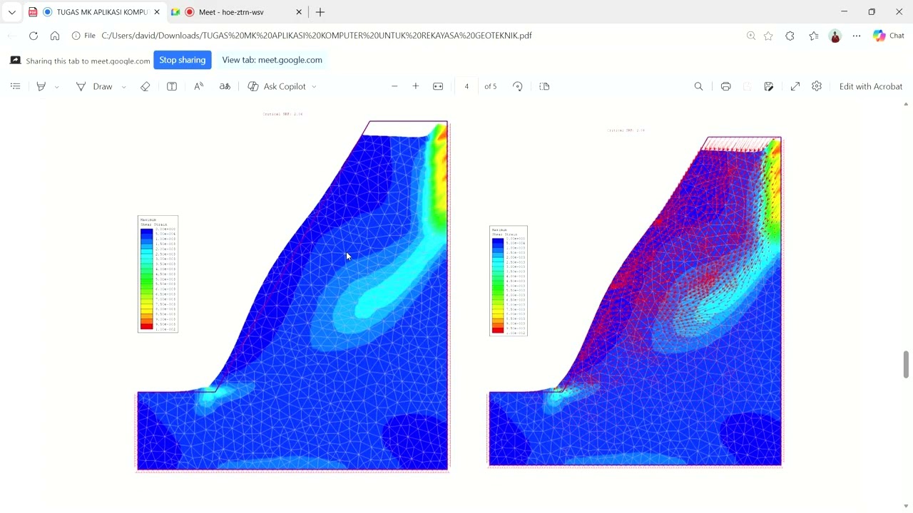Screen dimensions: 913x513
Task: Expand highlighter color options dropdown
Action: pos(56,87)
